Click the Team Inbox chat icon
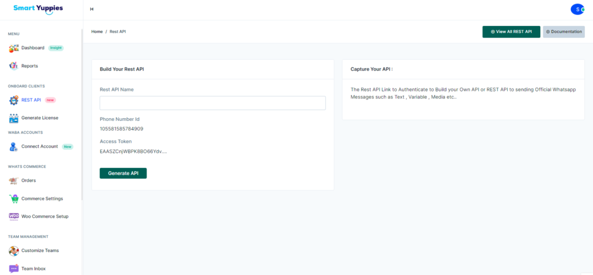The height and width of the screenshot is (275, 593). pyautogui.click(x=14, y=269)
